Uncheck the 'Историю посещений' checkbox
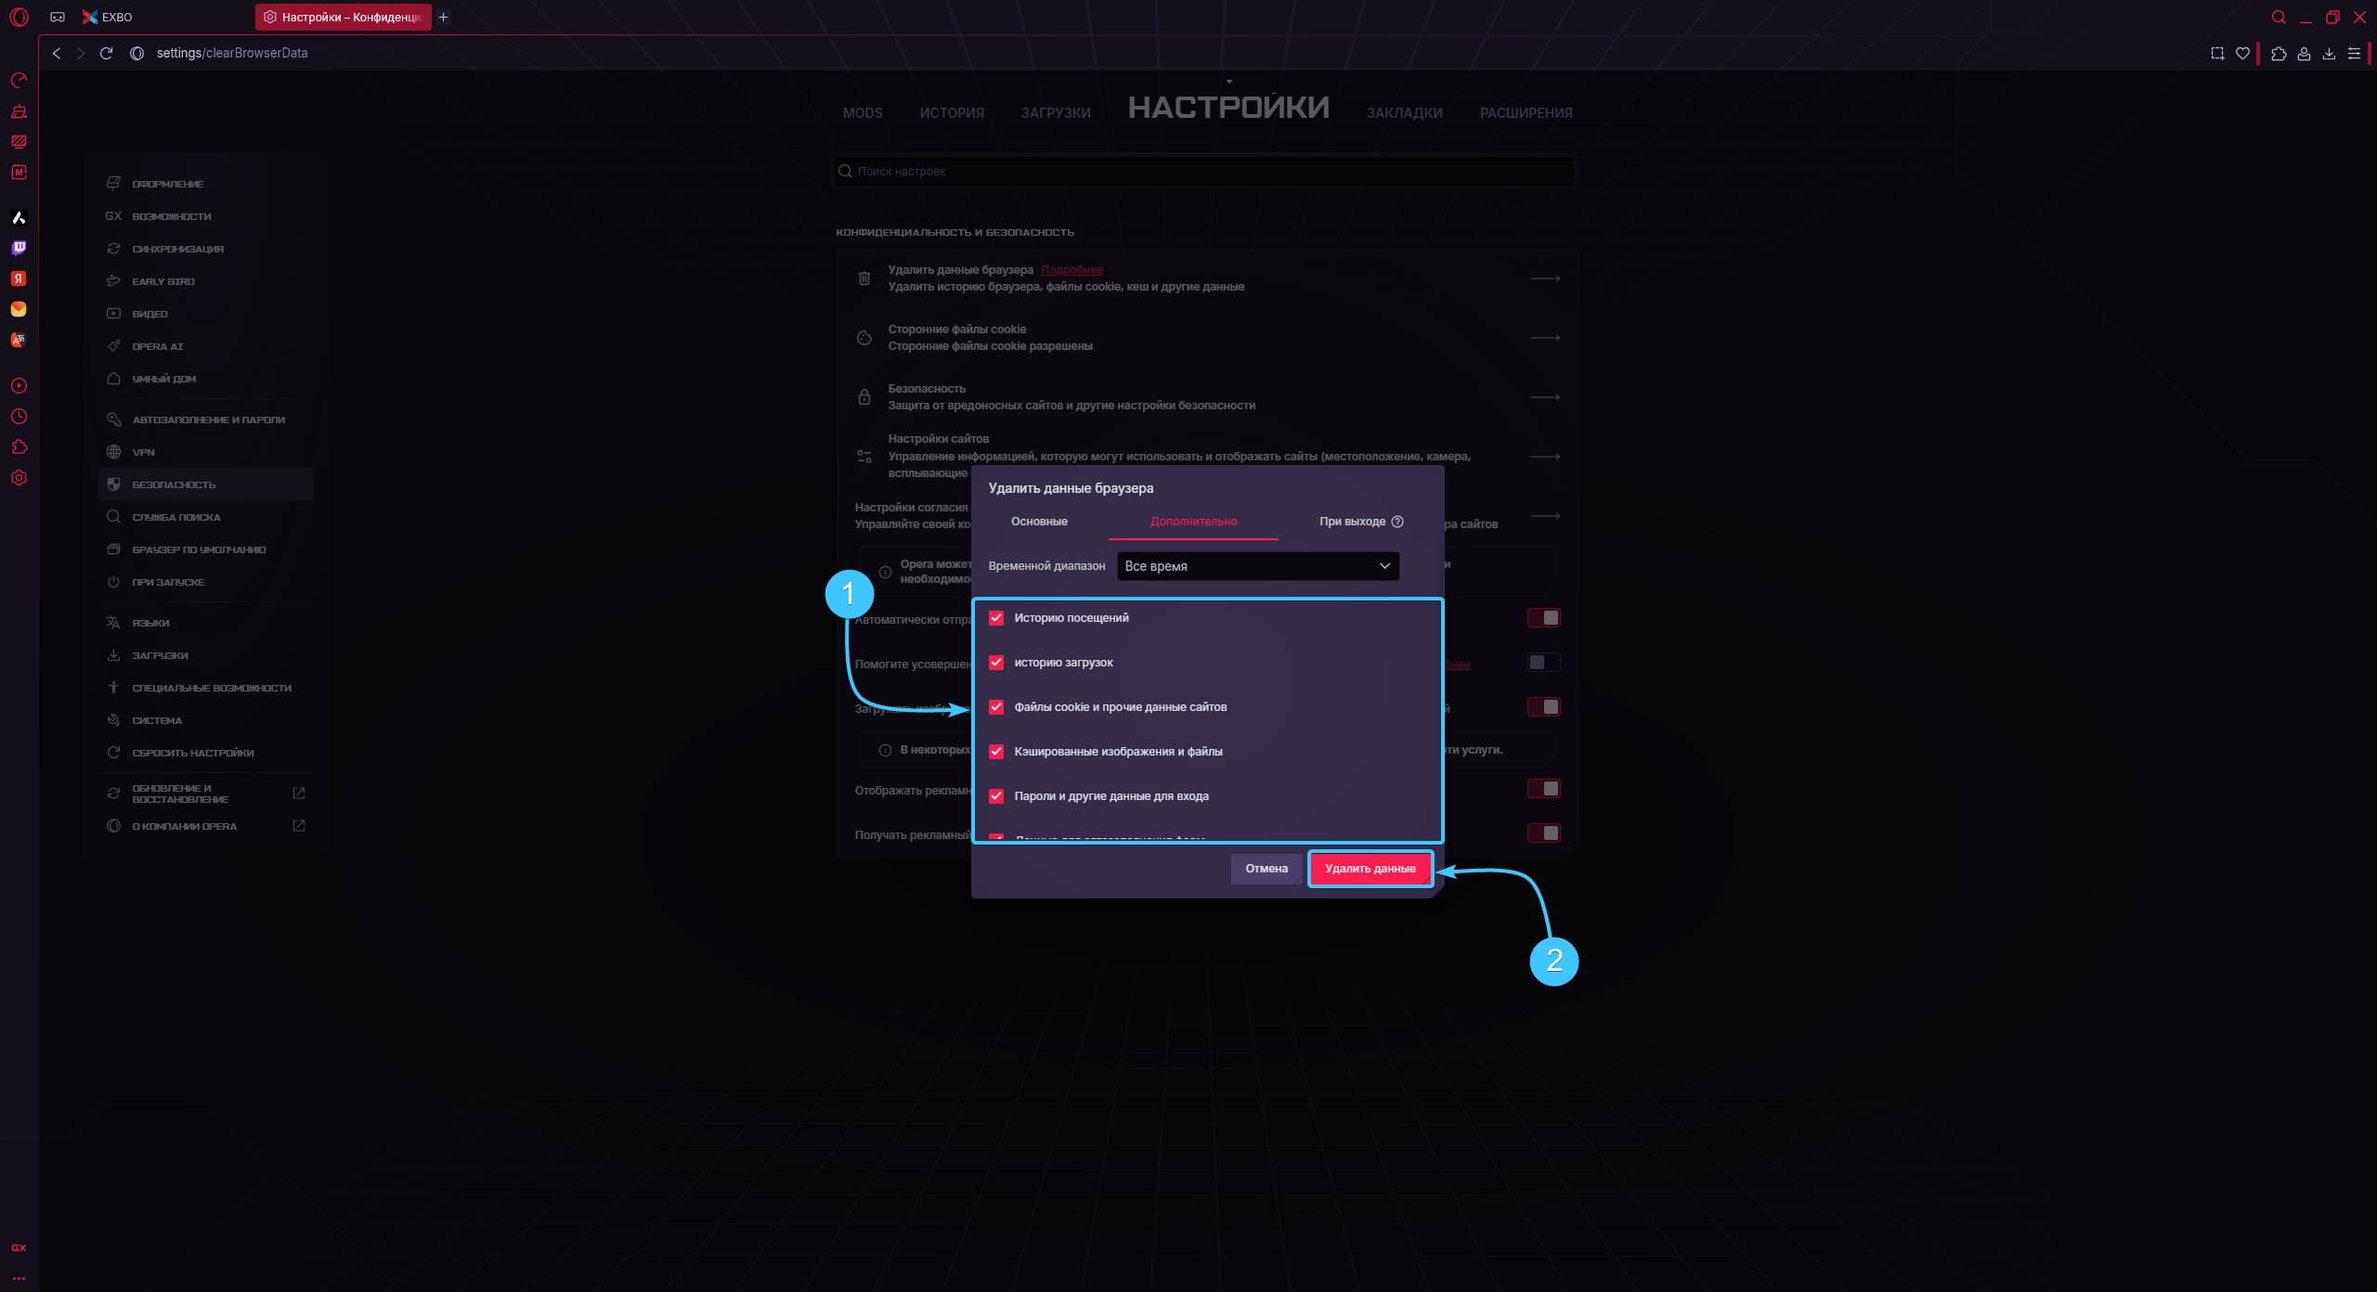 [996, 618]
